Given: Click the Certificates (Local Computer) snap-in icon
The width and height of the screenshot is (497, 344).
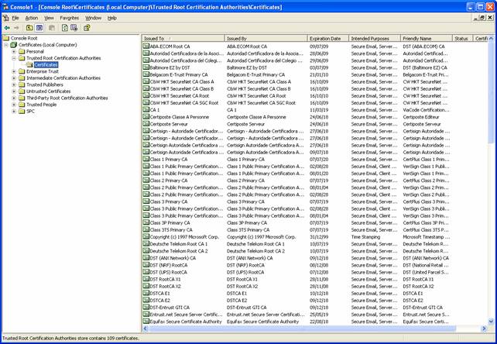Looking at the screenshot, I should click(x=14, y=45).
